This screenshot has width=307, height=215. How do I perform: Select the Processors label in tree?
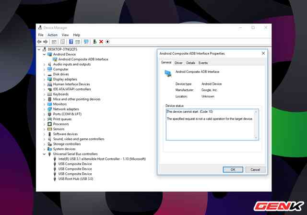click(61, 124)
